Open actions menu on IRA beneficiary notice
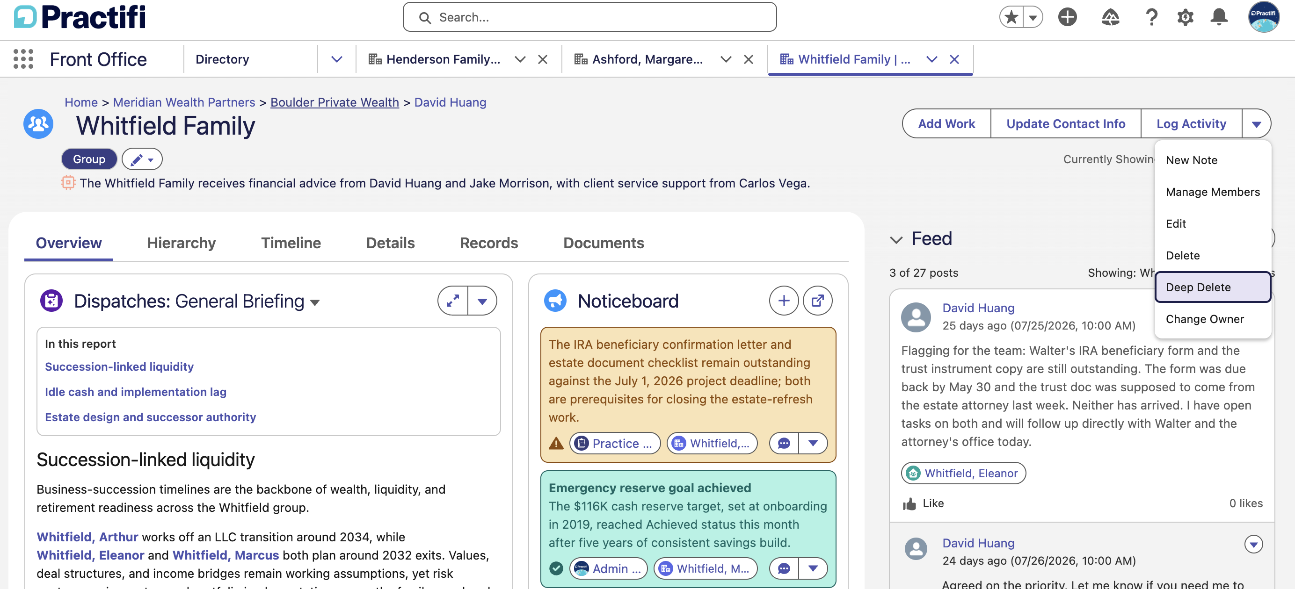The image size is (1295, 589). pyautogui.click(x=812, y=443)
